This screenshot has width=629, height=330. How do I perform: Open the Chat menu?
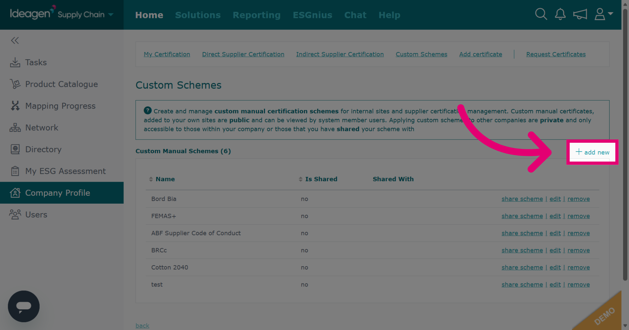[355, 15]
